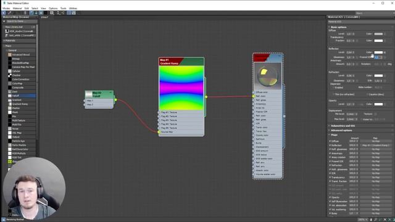This screenshot has height=222, width=395.
Task: Click the Hide Unused Nodeslots icon
Action: point(36,12)
